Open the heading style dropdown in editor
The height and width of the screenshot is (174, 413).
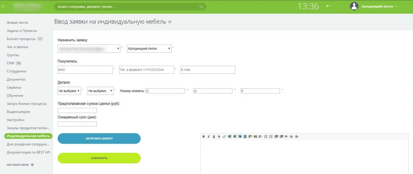pyautogui.click(x=286, y=136)
